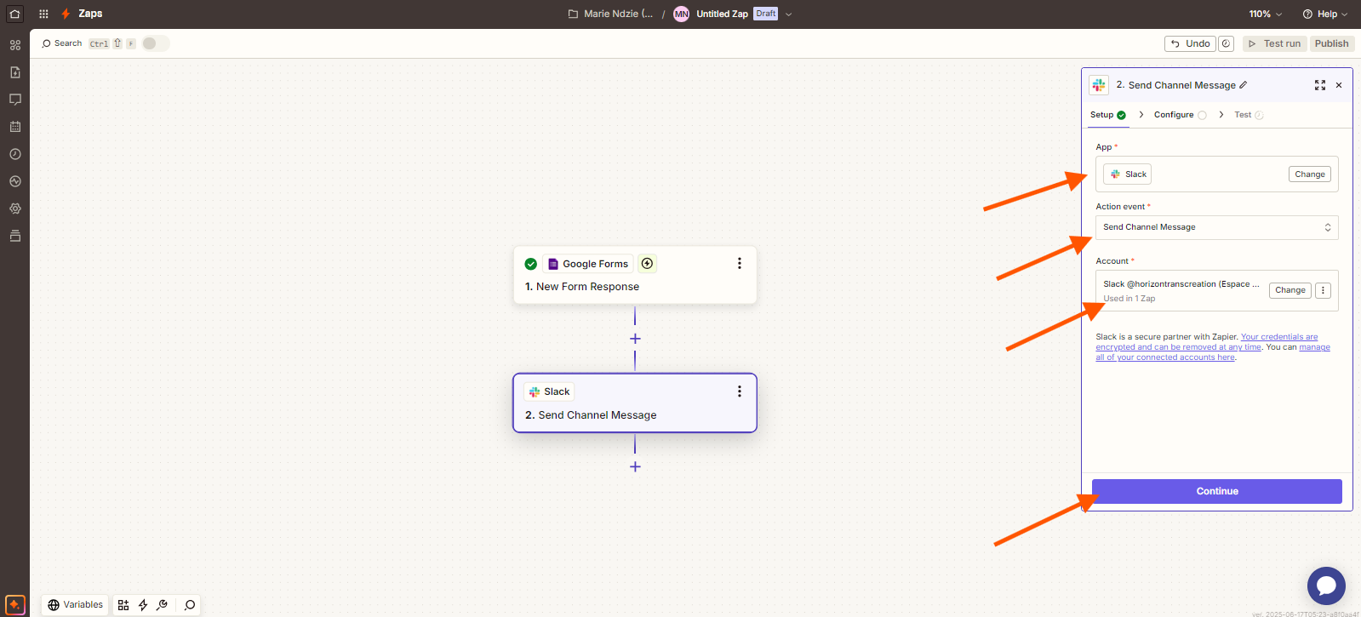1361x617 pixels.
Task: Click the Slack app chip in App field
Action: [1128, 174]
